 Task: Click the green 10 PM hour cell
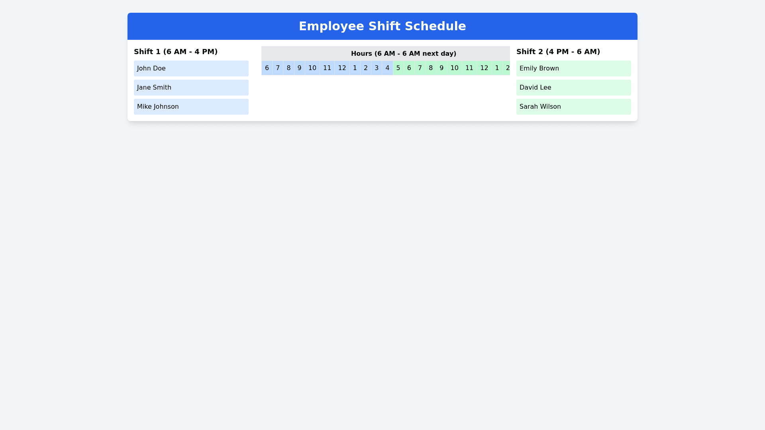(455, 68)
